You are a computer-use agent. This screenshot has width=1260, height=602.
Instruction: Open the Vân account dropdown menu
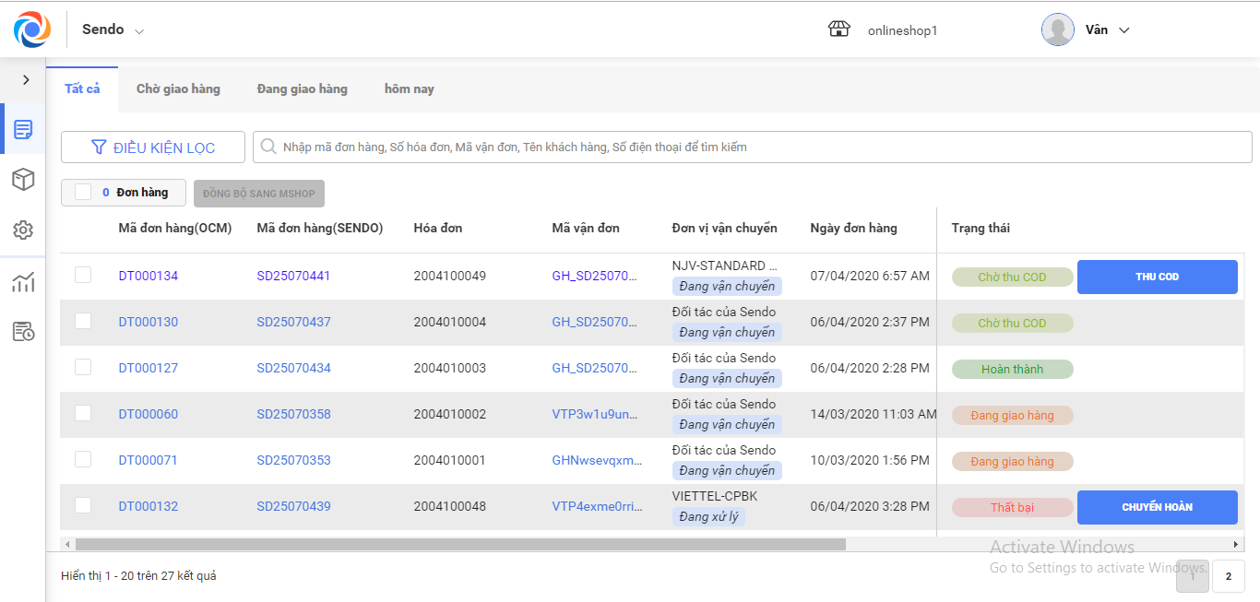point(1123,30)
